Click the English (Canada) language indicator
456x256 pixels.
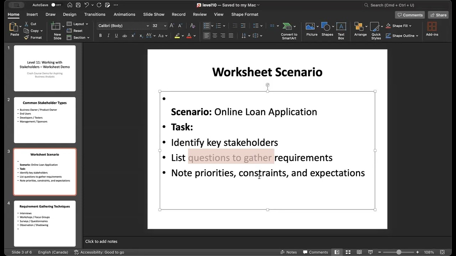tap(53, 252)
